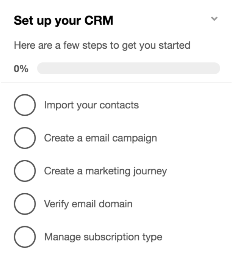
Task: Toggle the Create a email campaign circle
Action: pyautogui.click(x=25, y=138)
